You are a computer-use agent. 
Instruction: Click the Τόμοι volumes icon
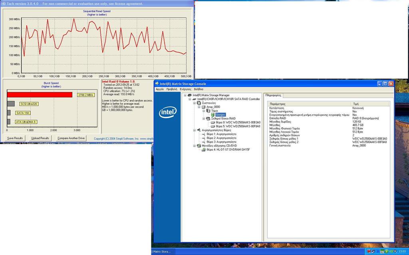click(208, 111)
